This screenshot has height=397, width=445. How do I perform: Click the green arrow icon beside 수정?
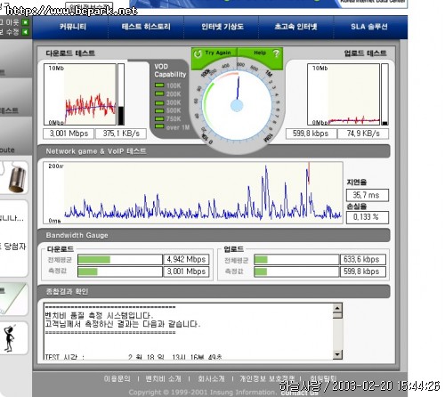click(x=26, y=31)
